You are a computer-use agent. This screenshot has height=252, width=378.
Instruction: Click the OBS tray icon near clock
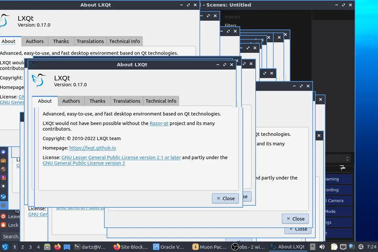361,247
